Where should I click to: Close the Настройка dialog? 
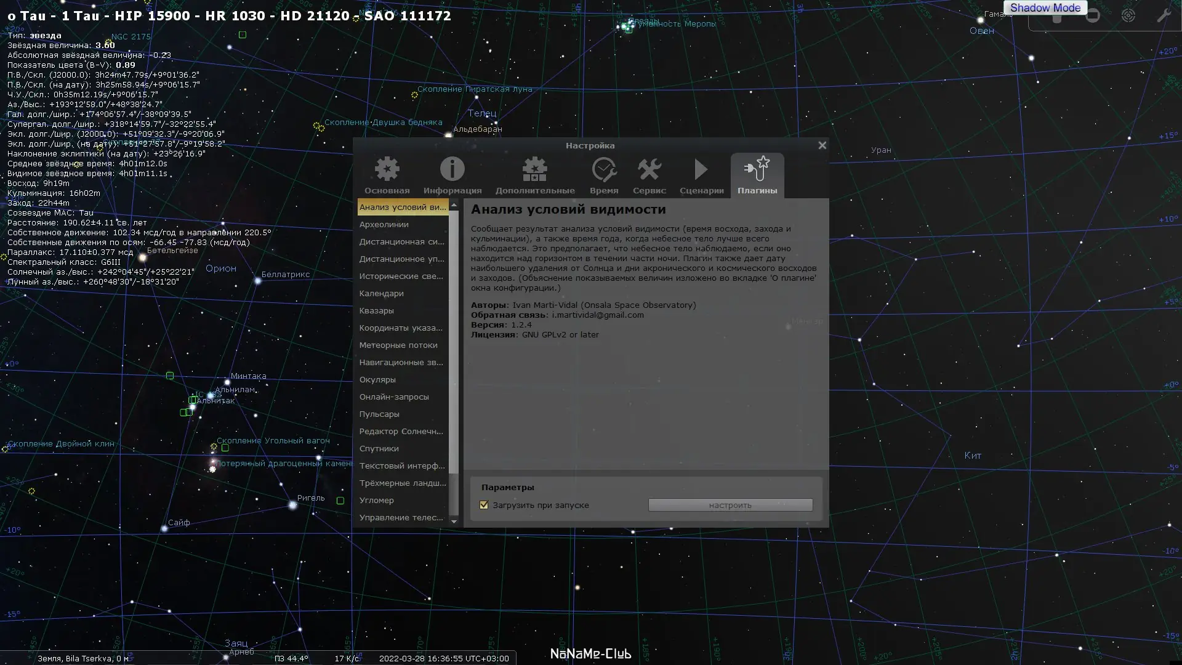click(822, 145)
